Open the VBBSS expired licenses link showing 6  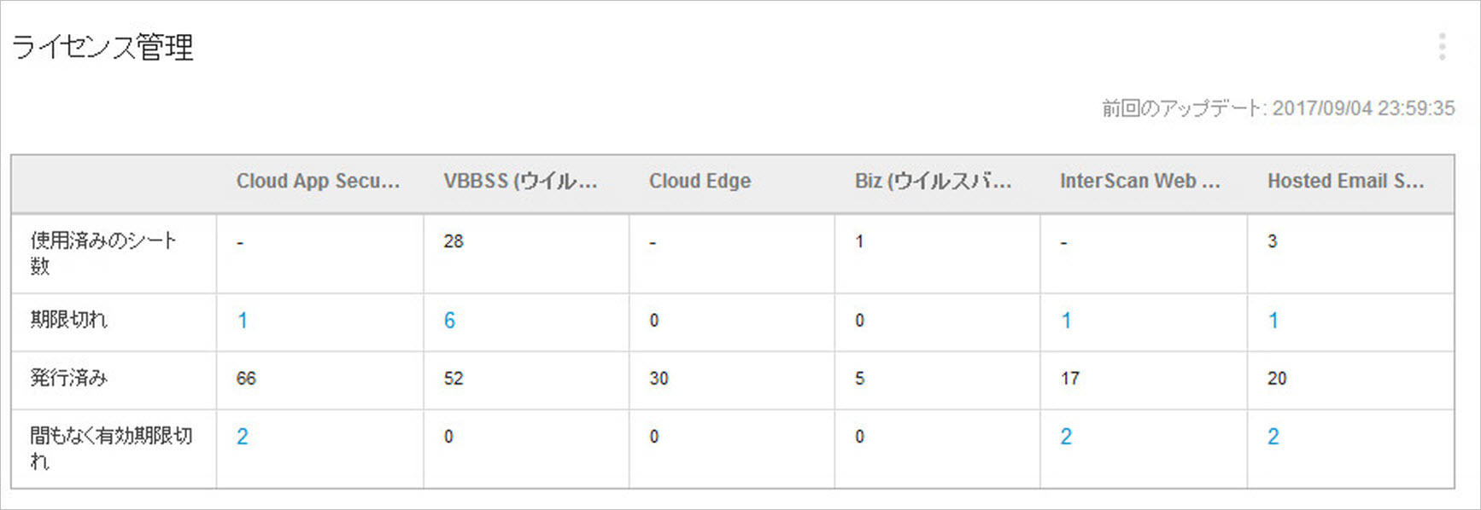coord(449,321)
